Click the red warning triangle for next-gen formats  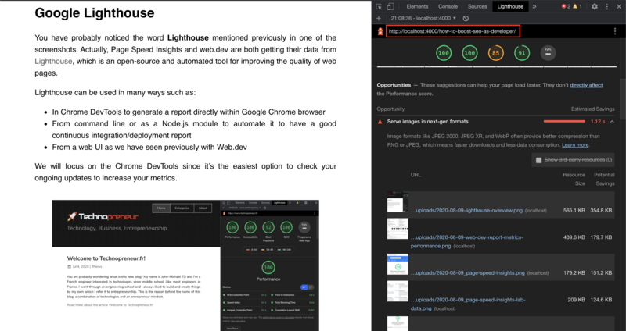click(380, 122)
